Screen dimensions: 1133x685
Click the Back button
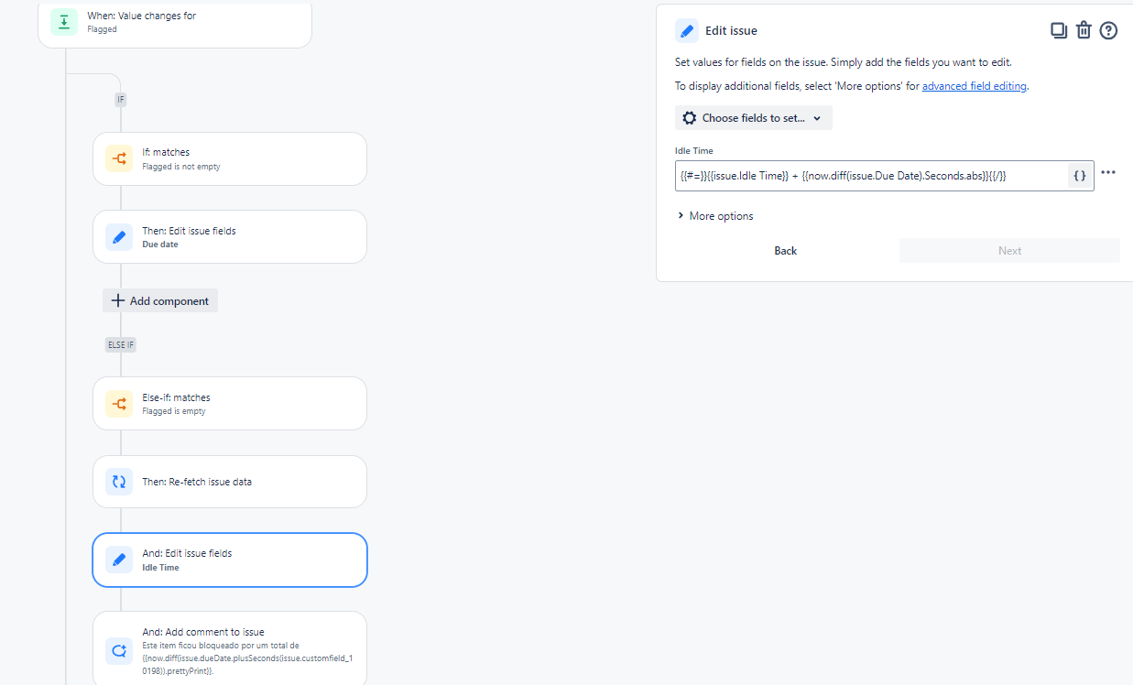(x=786, y=251)
